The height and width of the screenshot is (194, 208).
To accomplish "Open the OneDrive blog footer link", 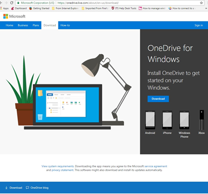I will (x=37, y=188).
